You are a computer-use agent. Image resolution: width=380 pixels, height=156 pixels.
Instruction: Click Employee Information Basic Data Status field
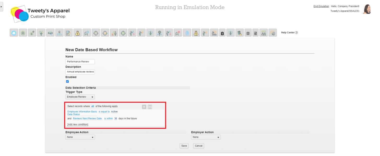click(82, 113)
